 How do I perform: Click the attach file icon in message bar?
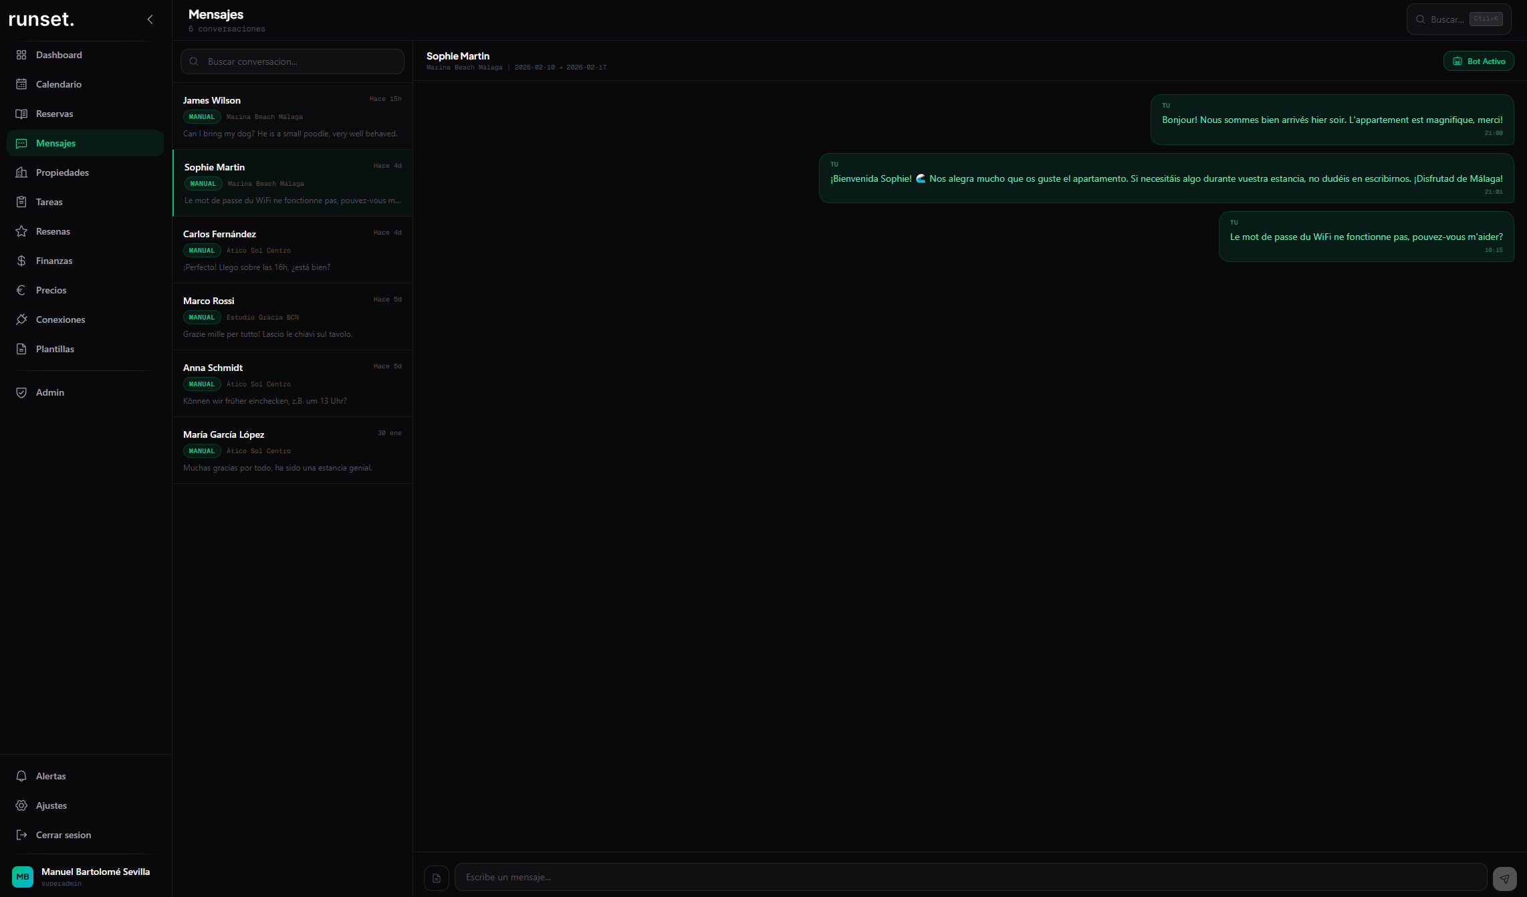437,877
